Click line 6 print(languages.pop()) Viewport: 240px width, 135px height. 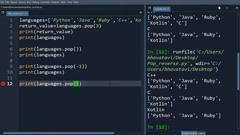click(x=50, y=49)
